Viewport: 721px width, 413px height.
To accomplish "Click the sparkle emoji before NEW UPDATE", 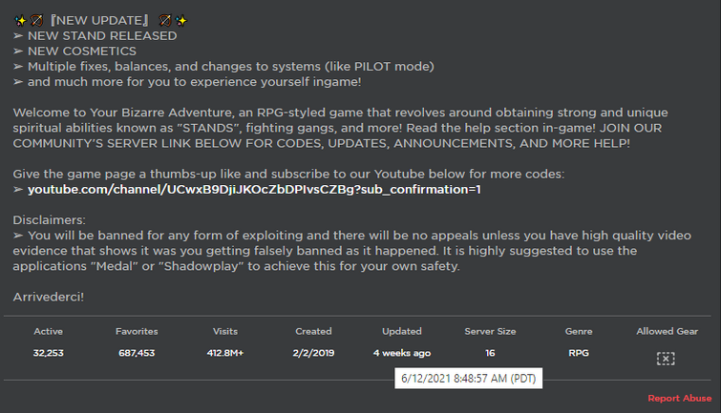I will tap(19, 19).
